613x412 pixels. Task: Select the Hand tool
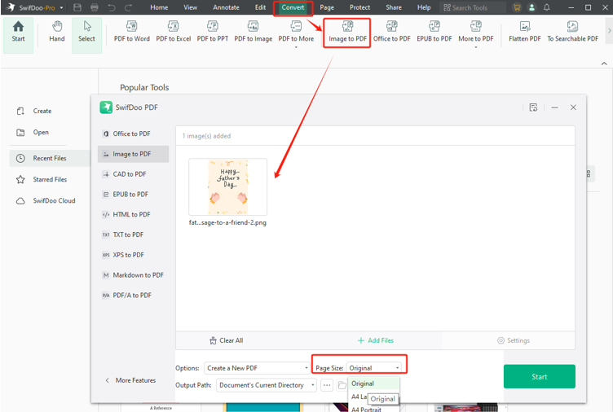57,32
